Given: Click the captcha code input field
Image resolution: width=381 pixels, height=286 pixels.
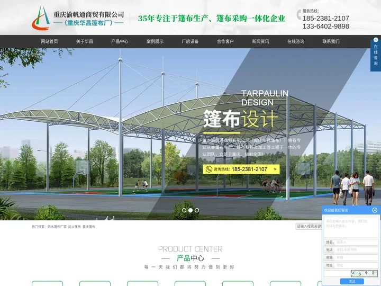Looking at the screenshot, I should 337,273.
